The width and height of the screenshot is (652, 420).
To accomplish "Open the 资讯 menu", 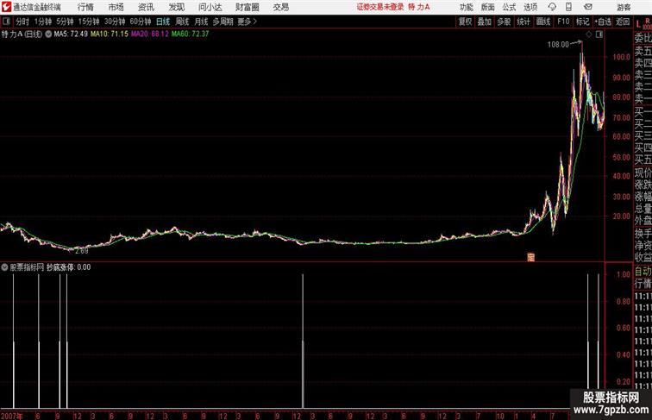I will coord(146,7).
